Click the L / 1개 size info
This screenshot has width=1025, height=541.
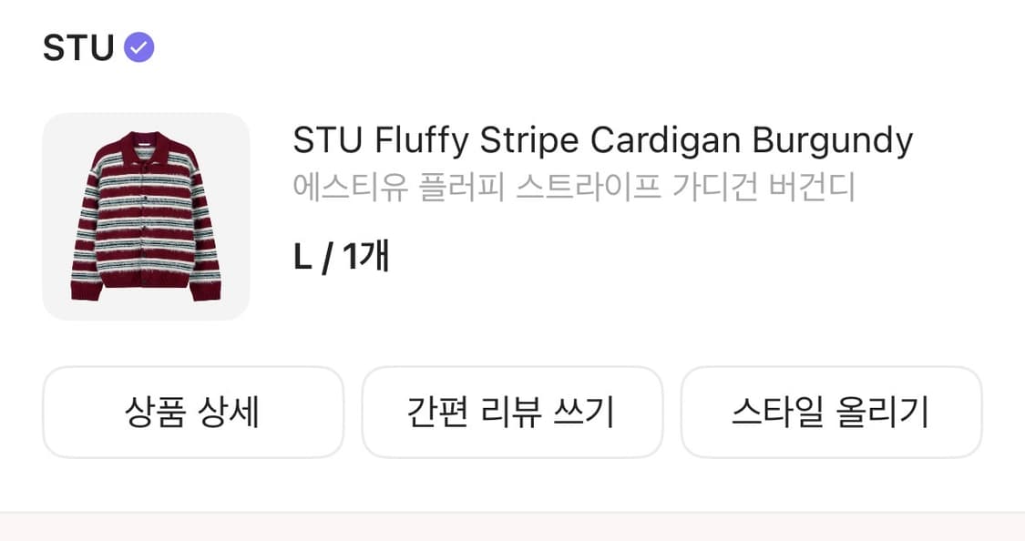point(340,256)
